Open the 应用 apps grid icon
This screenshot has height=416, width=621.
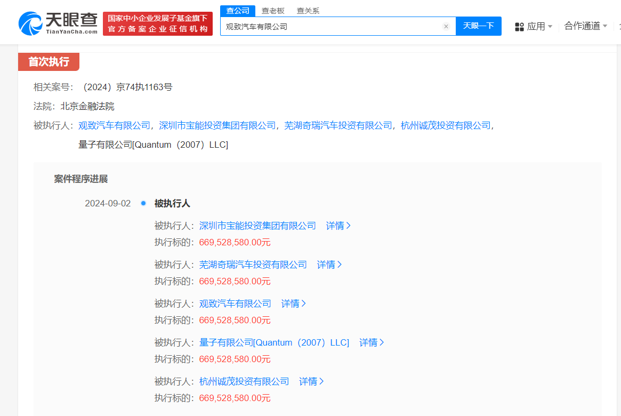[519, 27]
